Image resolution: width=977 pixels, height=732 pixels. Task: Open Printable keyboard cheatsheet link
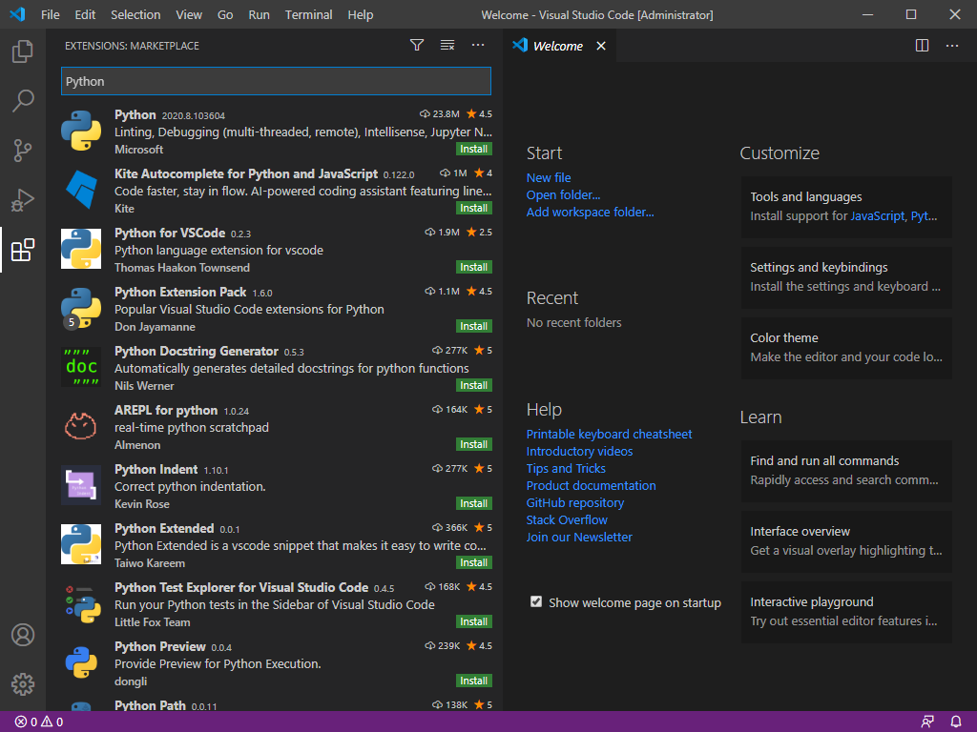609,434
